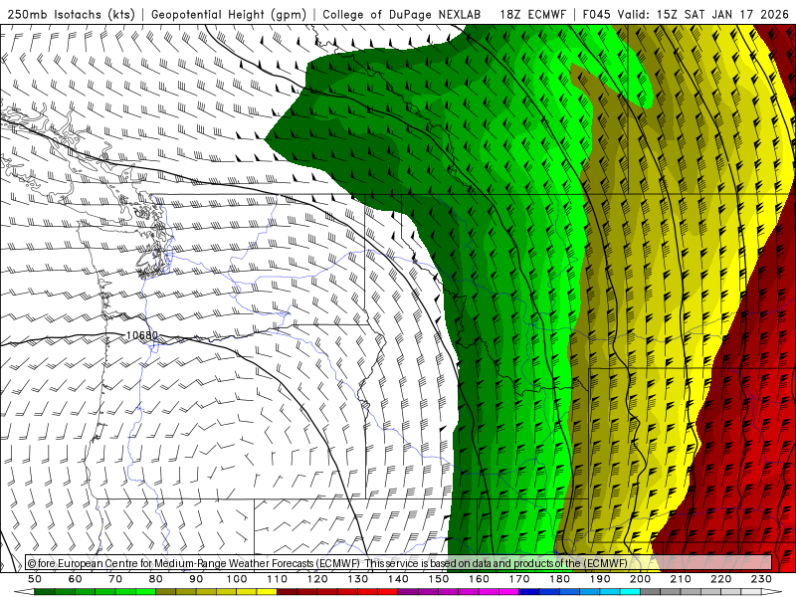This screenshot has width=796, height=597.
Task: Select the "College of DuPage NEXLAB" header text
Action: click(x=402, y=15)
